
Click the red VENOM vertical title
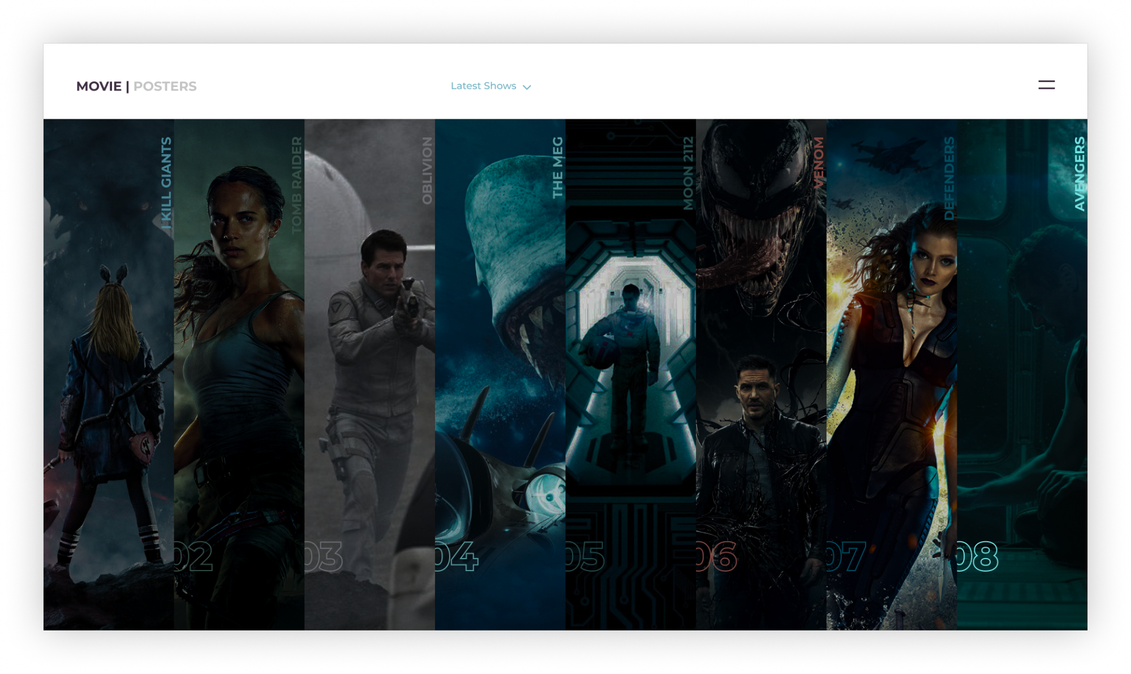coord(819,162)
